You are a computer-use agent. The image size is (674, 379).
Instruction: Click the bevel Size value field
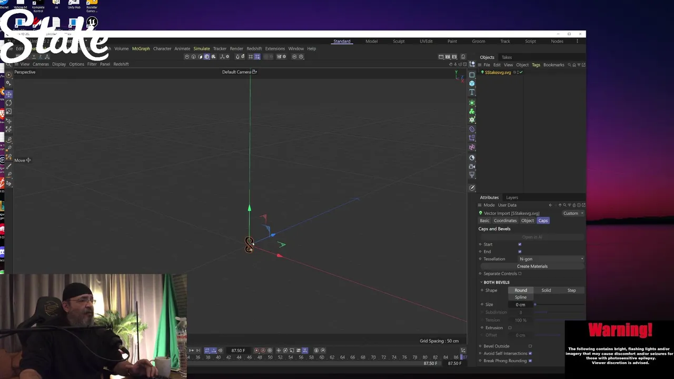point(521,305)
